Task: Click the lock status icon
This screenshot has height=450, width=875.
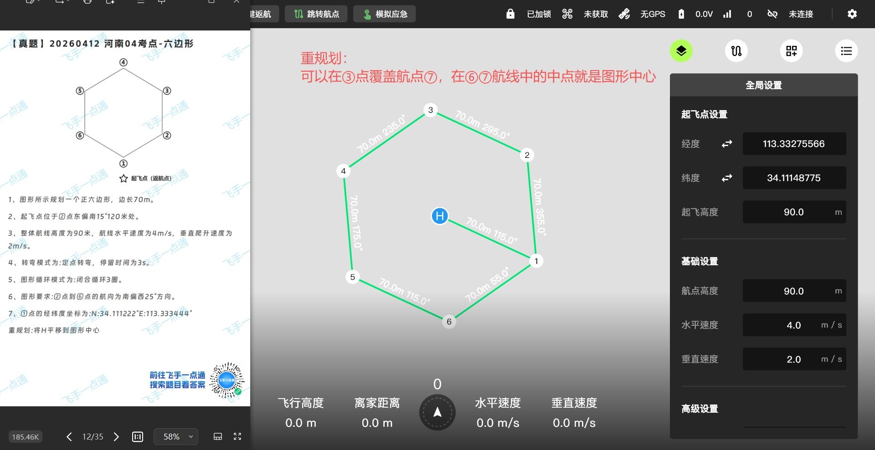Action: 510,14
